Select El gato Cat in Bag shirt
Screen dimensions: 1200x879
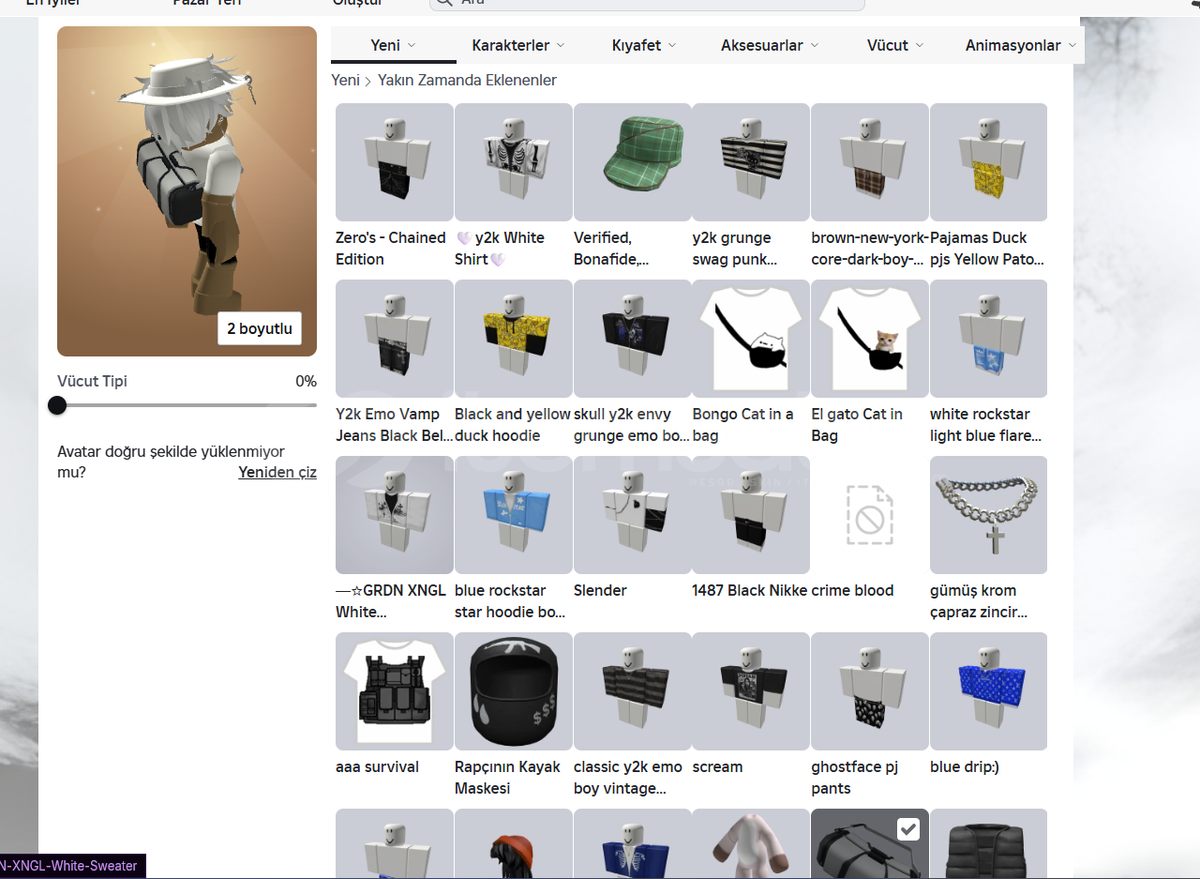click(x=870, y=339)
